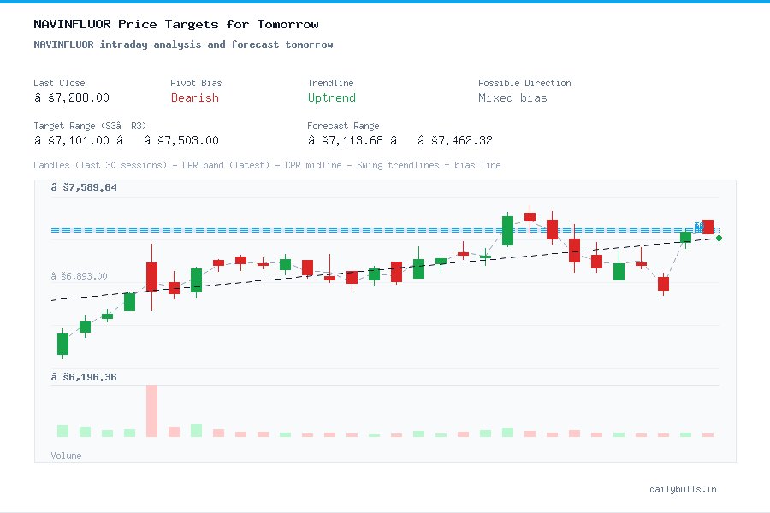Select the "Forecast Range" label
Image resolution: width=770 pixels, height=513 pixels.
(x=343, y=126)
